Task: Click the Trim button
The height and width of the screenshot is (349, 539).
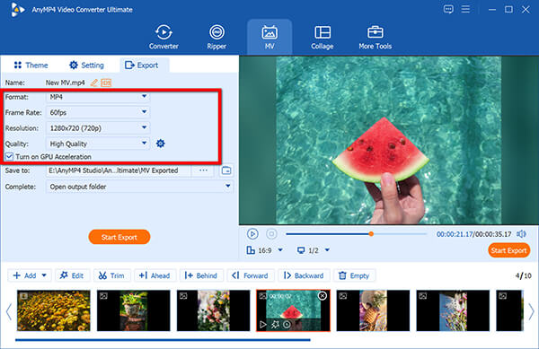Action: tap(111, 275)
